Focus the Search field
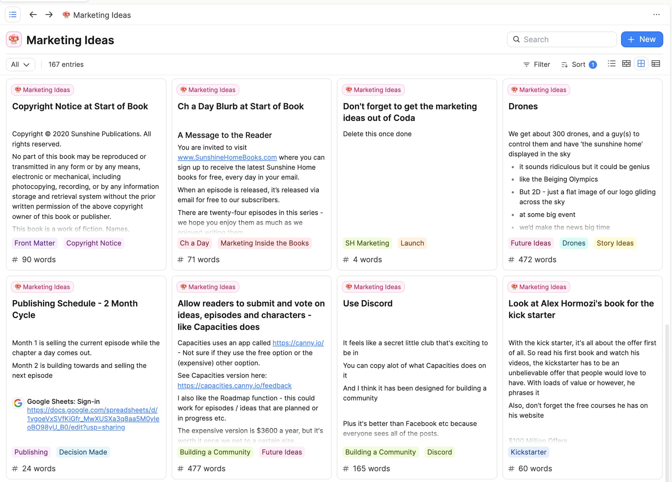 click(562, 40)
